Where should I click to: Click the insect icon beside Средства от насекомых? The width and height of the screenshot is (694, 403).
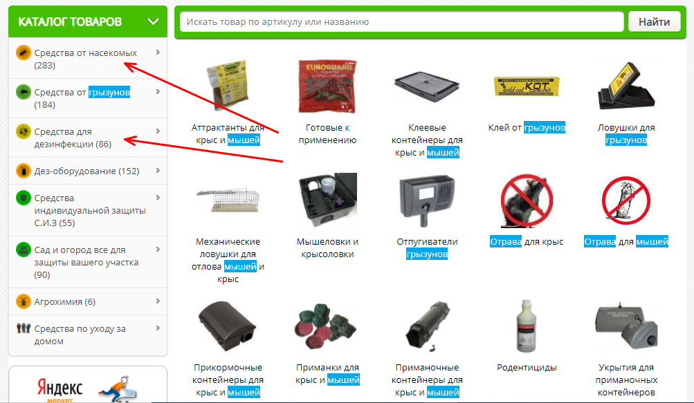click(24, 53)
